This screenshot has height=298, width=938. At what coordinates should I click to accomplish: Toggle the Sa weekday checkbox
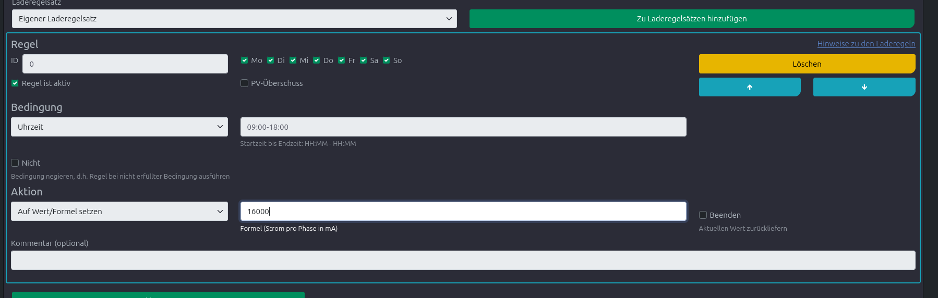363,60
